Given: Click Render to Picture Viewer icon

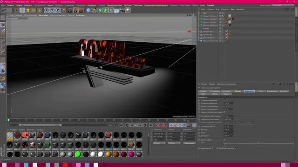Looking at the screenshot, I should pos(76,10).
